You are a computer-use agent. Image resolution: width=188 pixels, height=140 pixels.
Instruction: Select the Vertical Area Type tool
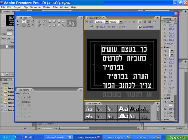click(x=28, y=25)
